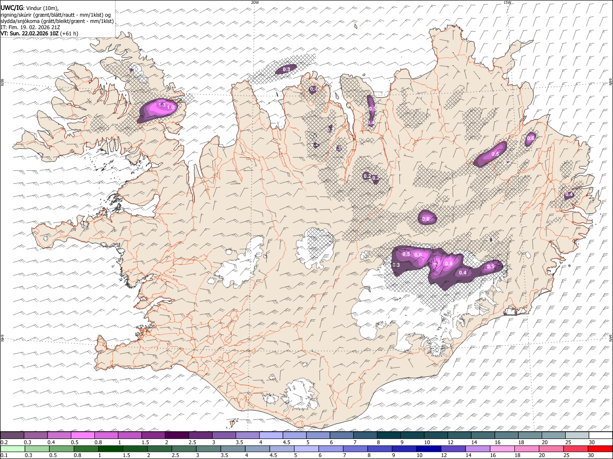The height and width of the screenshot is (459, 613).
Task: Click the 1.0 value on the Westfjords snow patch
Action: tap(170, 108)
